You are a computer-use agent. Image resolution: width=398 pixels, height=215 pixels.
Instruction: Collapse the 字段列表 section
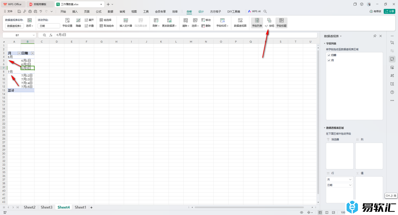[x=325, y=44]
